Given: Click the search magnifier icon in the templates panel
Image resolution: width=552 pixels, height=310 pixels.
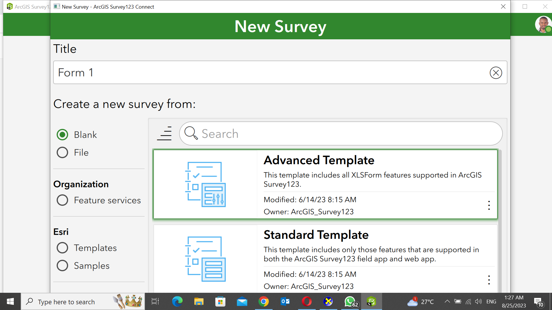Looking at the screenshot, I should coord(191,133).
